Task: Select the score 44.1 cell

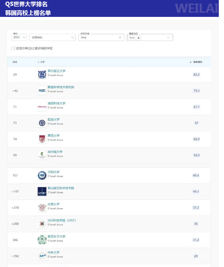Action: point(196,192)
